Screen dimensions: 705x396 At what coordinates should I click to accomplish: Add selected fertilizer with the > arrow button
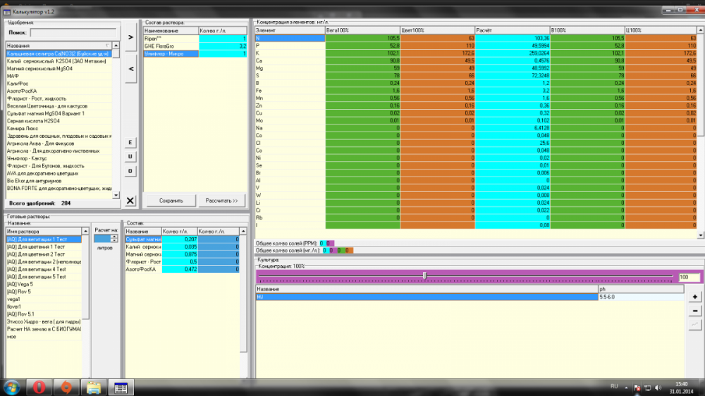[x=130, y=37]
